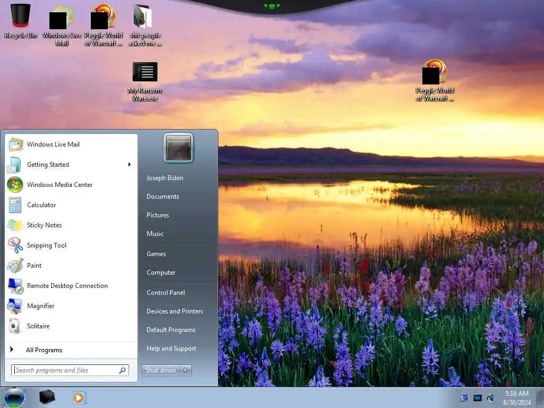The height and width of the screenshot is (408, 544).
Task: Open Computer from Start menu
Action: (161, 273)
